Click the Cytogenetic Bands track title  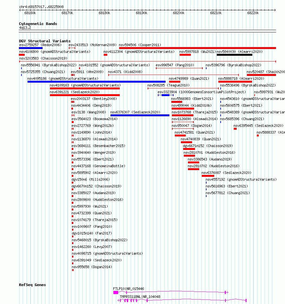coord(38,24)
